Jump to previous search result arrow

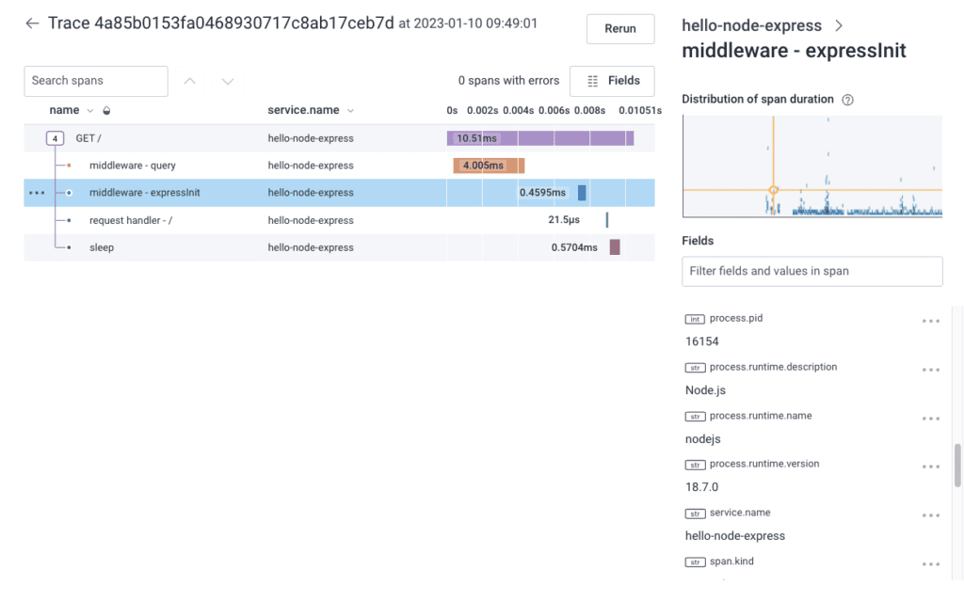point(189,81)
